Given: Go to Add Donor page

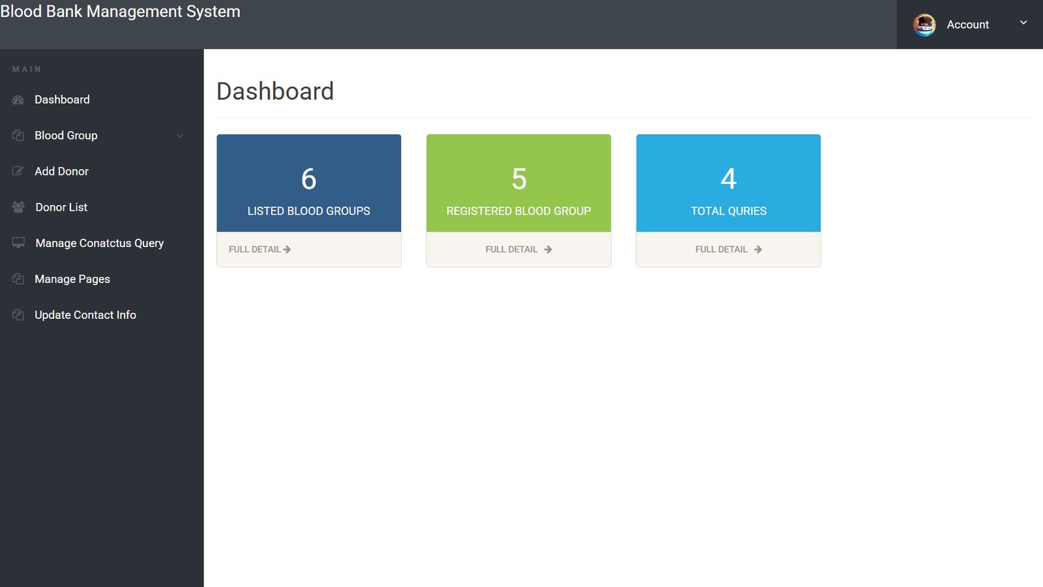Looking at the screenshot, I should 102,171.
